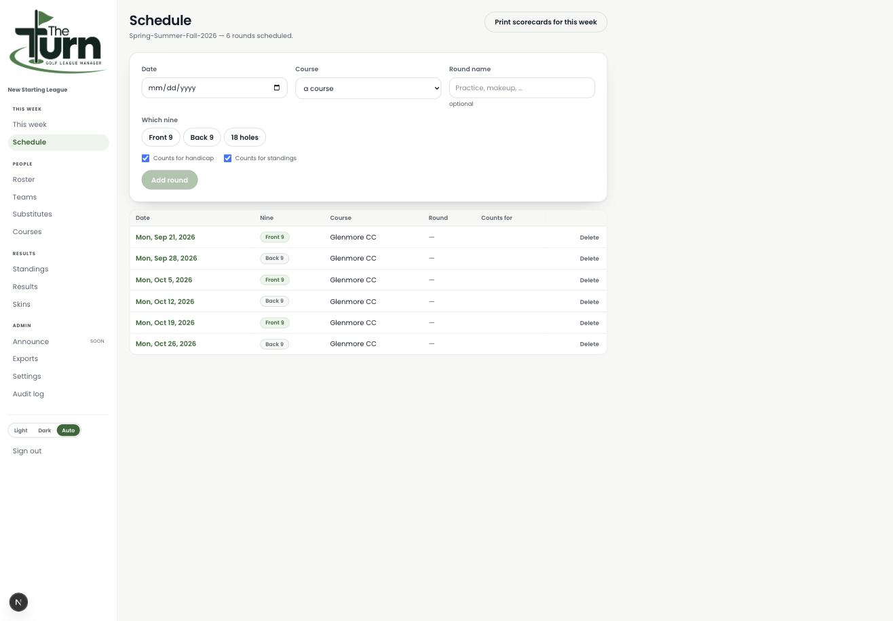
Task: Click Glenmore CC in Oct 26 row
Action: (x=353, y=344)
